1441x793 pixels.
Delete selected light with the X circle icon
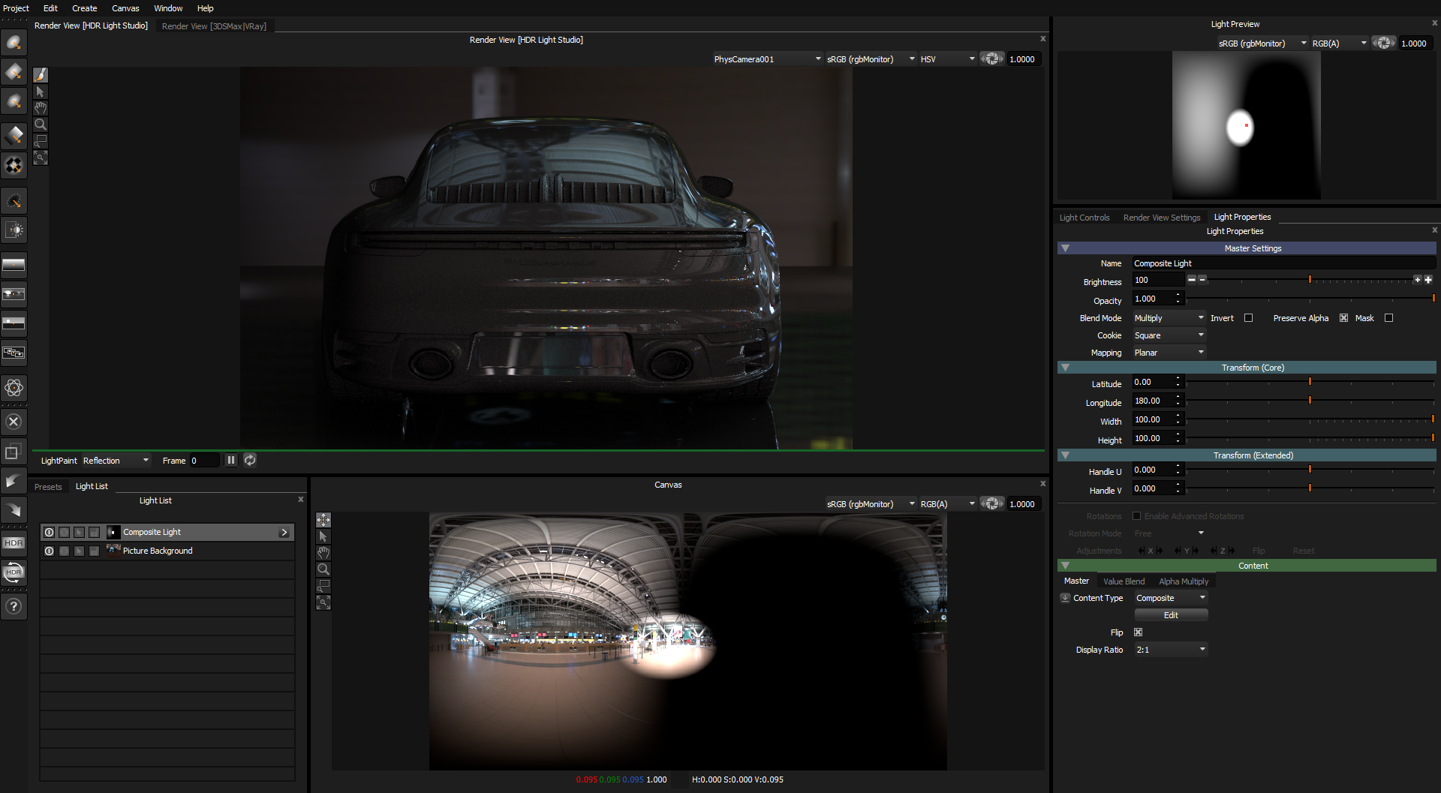14,422
